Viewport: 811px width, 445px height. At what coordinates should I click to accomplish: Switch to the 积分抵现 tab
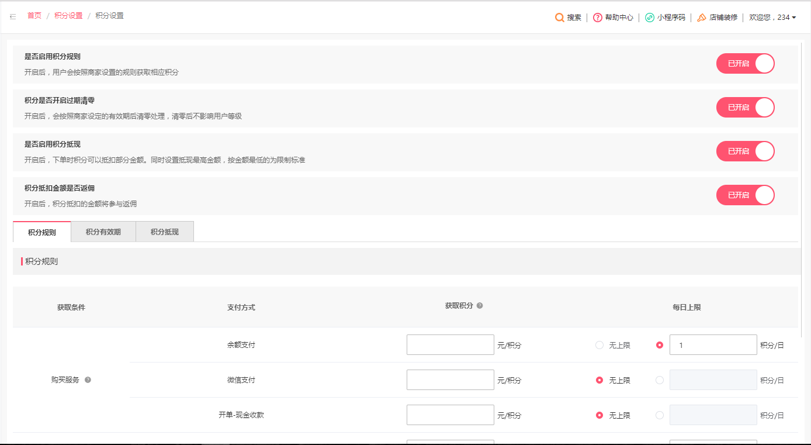pyautogui.click(x=165, y=232)
